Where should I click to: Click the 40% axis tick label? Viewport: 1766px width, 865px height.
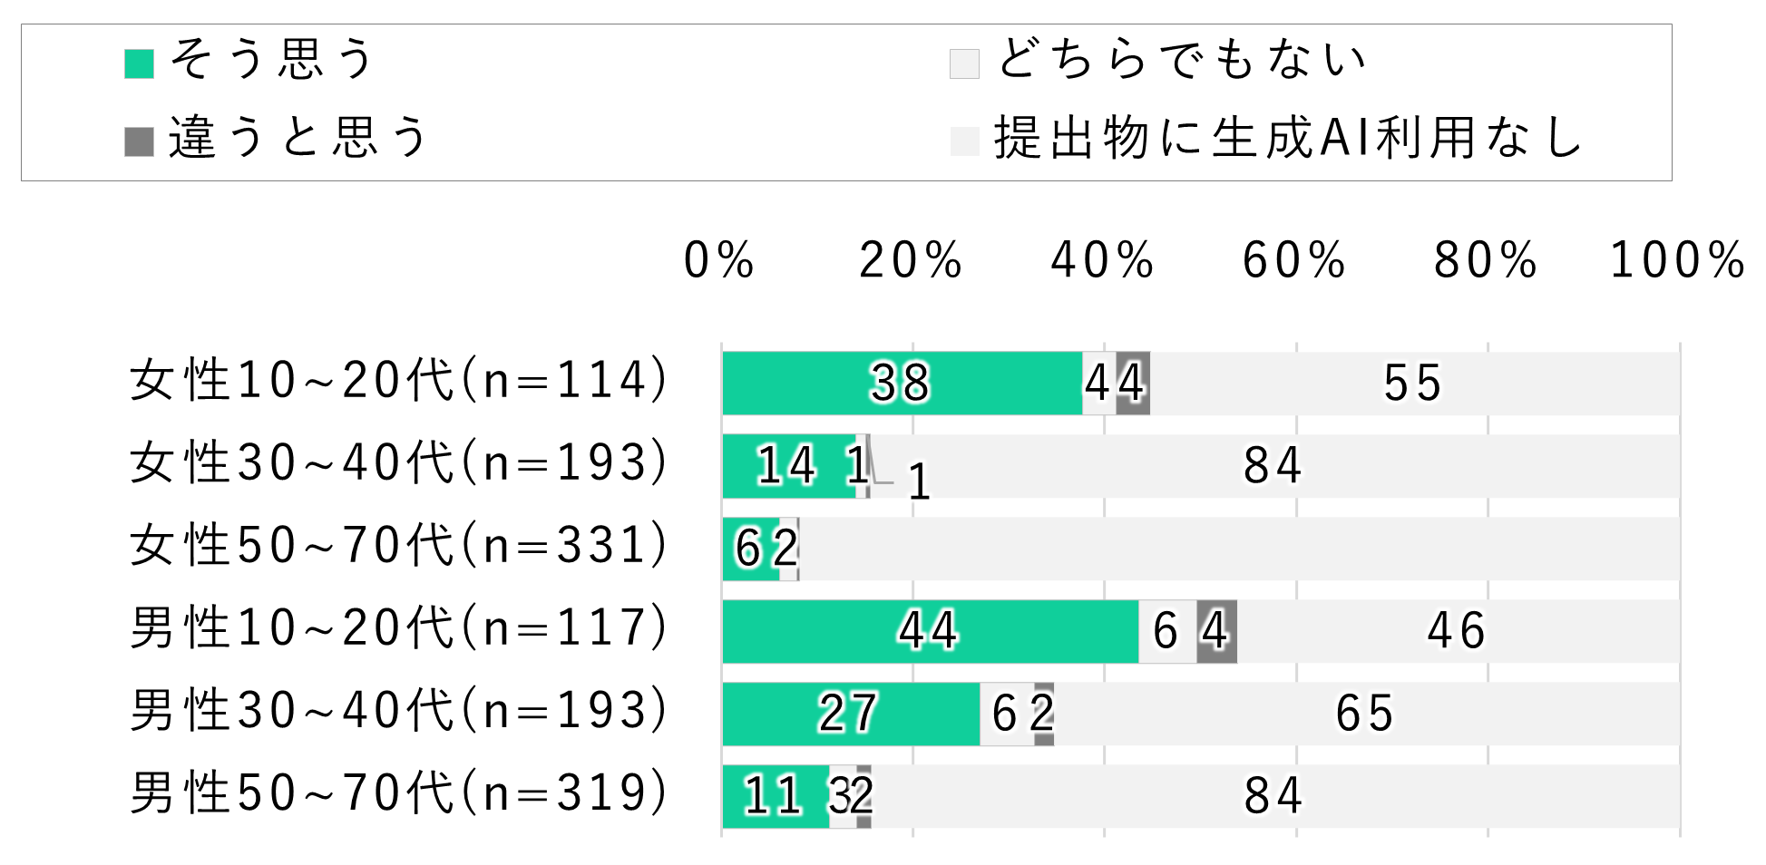1103,261
